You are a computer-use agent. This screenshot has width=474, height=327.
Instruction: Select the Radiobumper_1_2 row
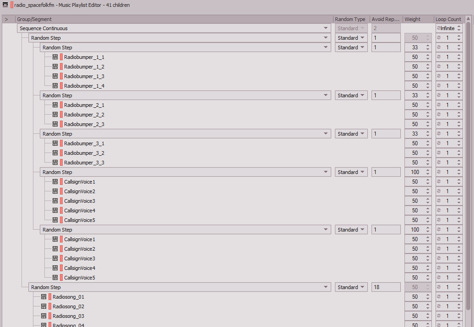pyautogui.click(x=84, y=67)
